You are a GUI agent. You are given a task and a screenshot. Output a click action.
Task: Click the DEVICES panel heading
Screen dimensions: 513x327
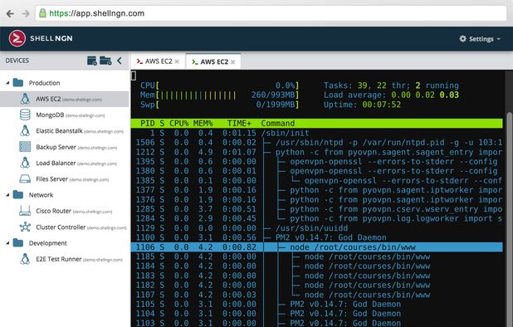(x=17, y=61)
